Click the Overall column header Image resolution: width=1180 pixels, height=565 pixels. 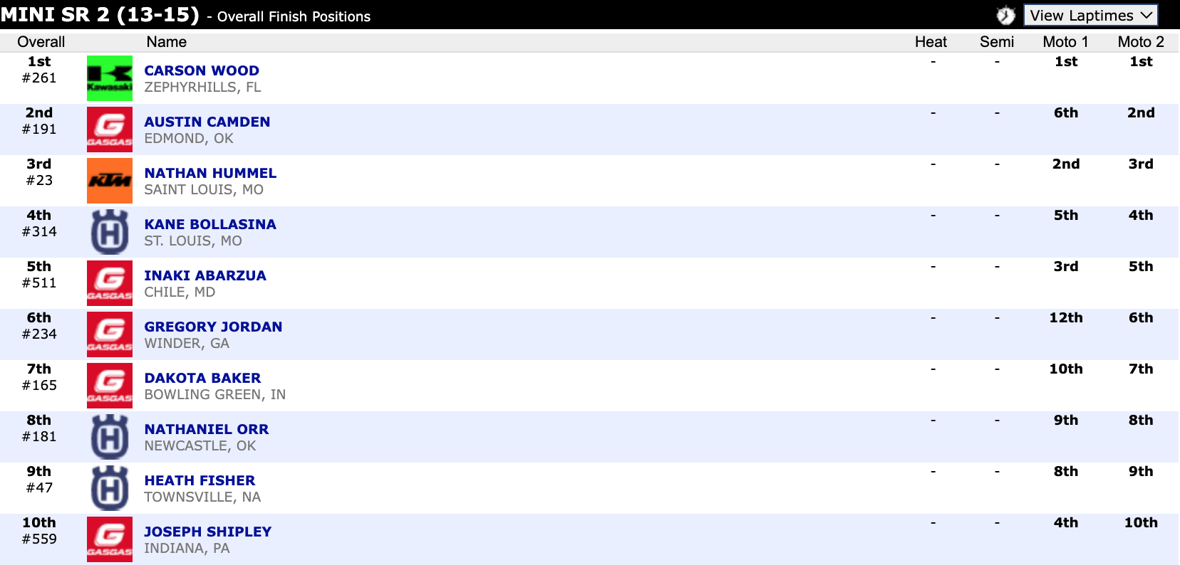pyautogui.click(x=41, y=42)
